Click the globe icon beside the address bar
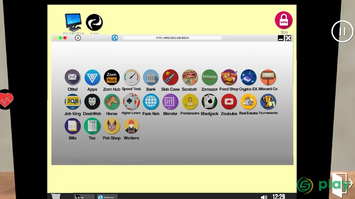Screen dimensions: 355x199 [115, 38]
